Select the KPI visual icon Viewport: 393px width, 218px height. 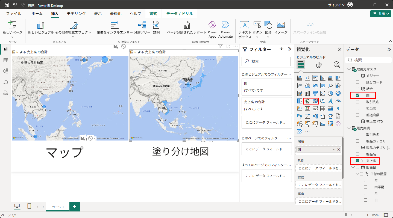point(307,109)
